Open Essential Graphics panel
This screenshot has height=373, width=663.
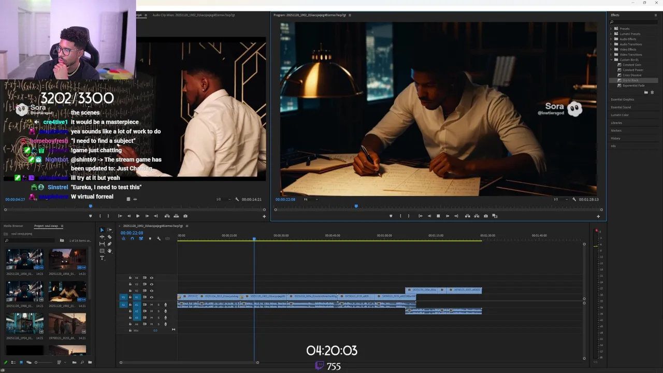coord(622,99)
